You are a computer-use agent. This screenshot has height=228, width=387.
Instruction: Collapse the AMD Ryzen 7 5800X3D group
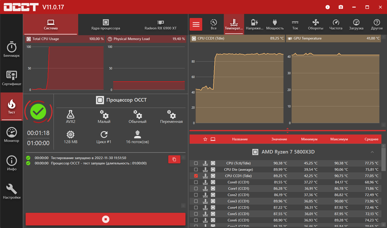tap(372, 152)
